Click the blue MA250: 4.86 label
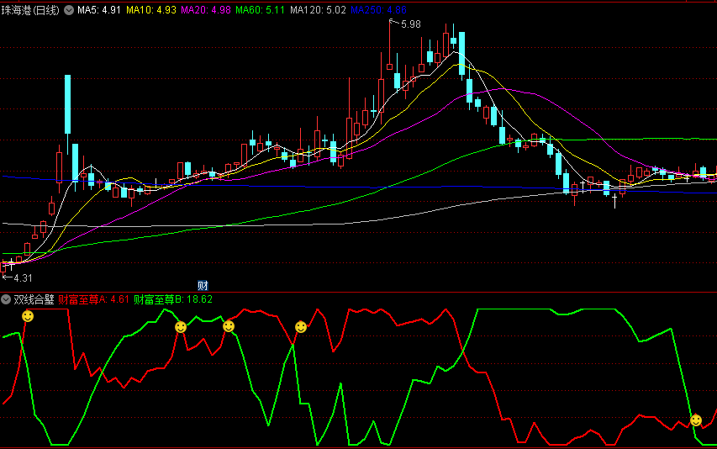The height and width of the screenshot is (449, 717). click(378, 10)
